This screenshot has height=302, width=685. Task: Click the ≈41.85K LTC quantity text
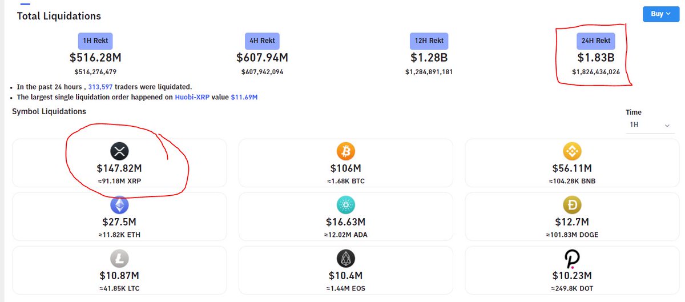(120, 288)
